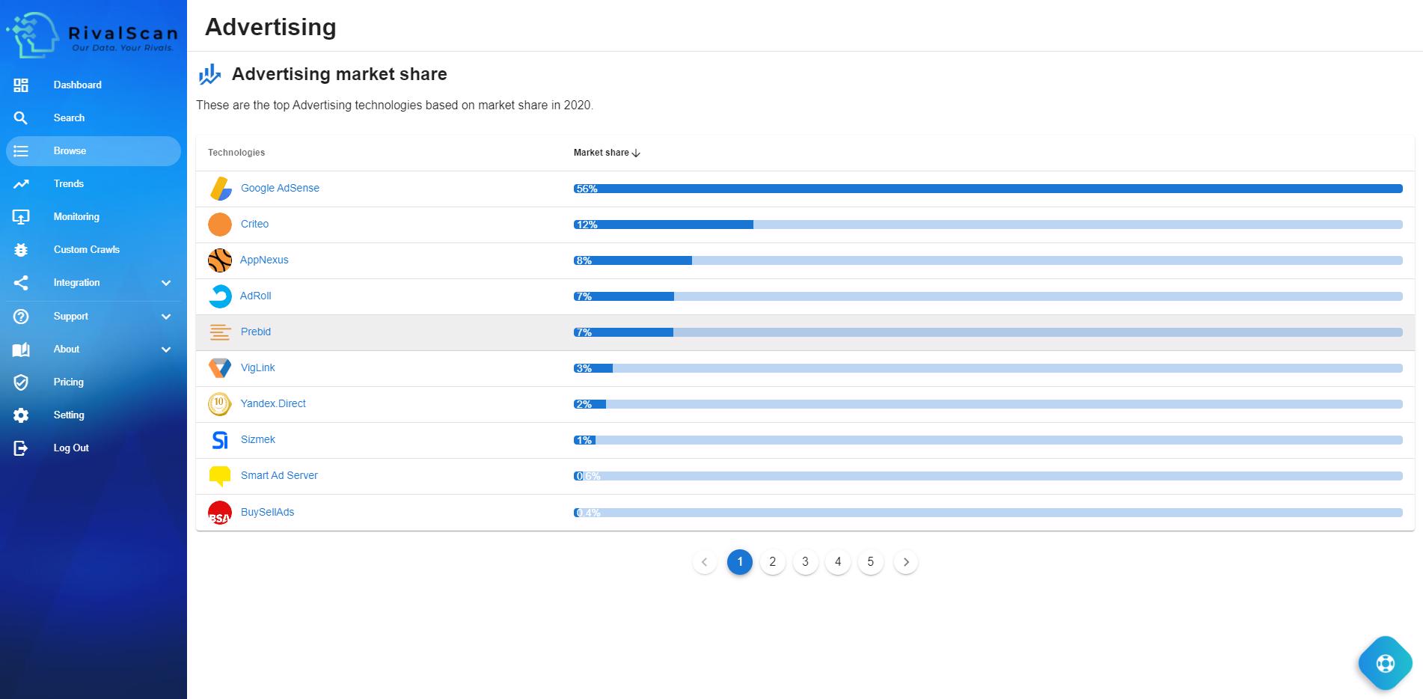Select the Browse menu item
The image size is (1423, 699).
click(70, 151)
